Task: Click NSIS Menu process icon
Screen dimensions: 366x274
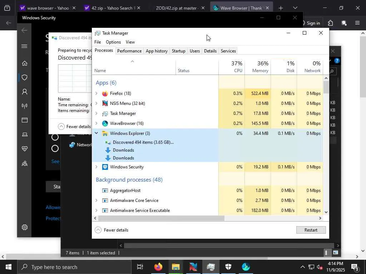Action: (105, 103)
